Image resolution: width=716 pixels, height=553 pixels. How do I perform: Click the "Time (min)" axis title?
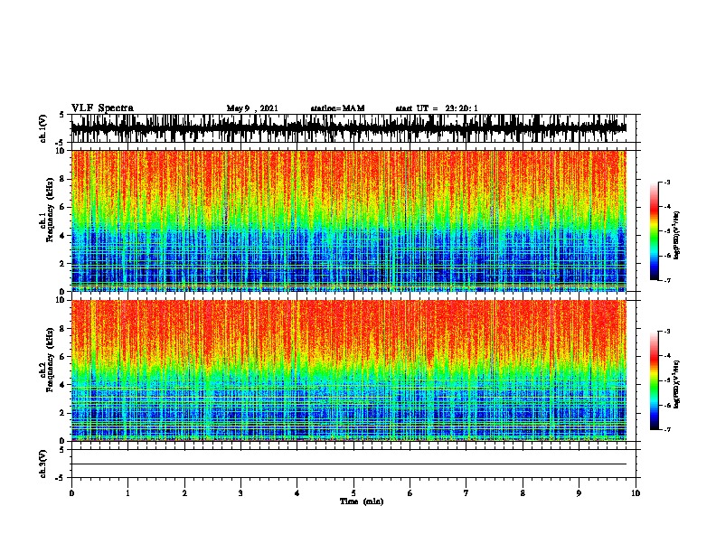[362, 501]
